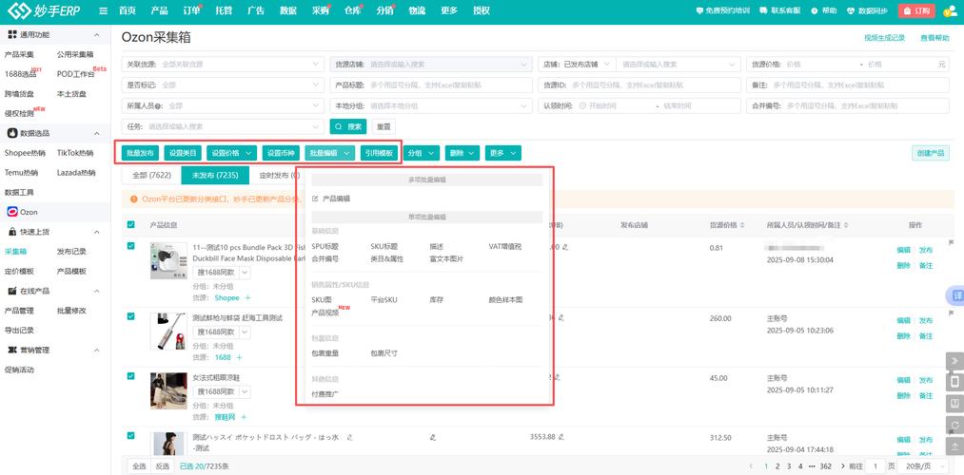Select 颜色样本图 in batch edit menu
This screenshot has width=964, height=475.
(505, 299)
